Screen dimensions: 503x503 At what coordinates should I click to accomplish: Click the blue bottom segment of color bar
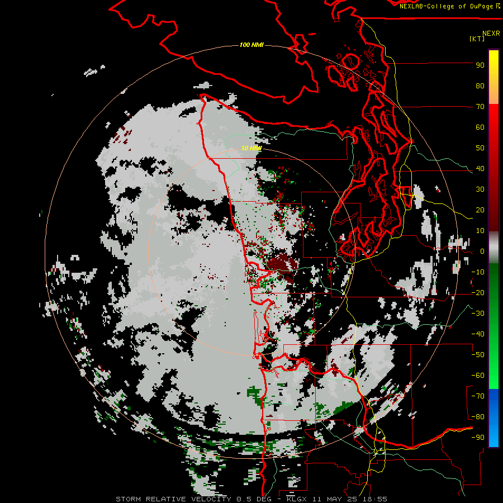point(493,418)
